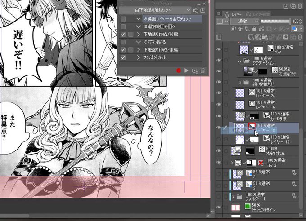This screenshot has height=221, width=306.
Task: Create layer mask icon
Action: pyautogui.click(x=286, y=37)
